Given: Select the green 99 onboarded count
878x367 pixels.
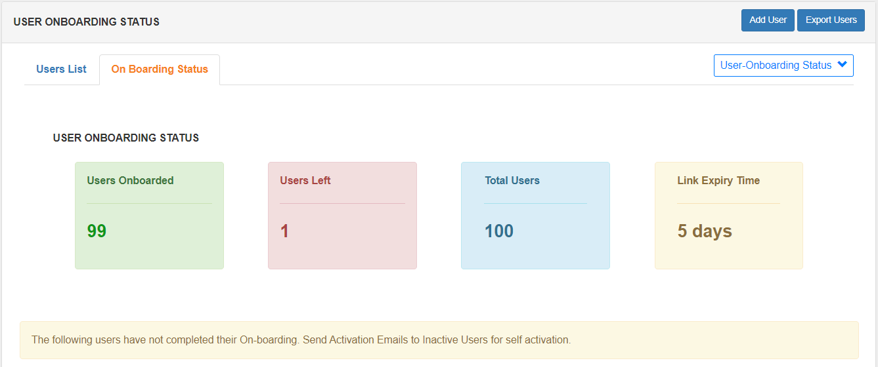Looking at the screenshot, I should click(x=97, y=231).
